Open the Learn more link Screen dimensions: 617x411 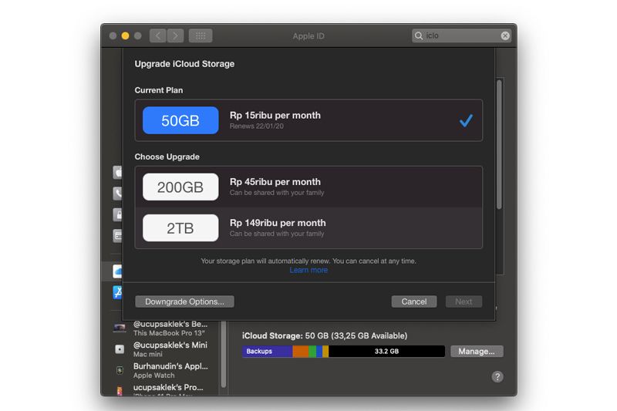(308, 270)
